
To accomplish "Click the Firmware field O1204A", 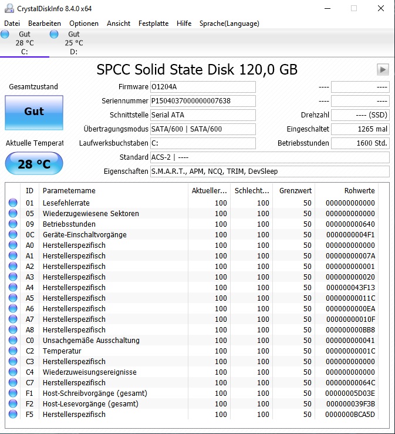I will pos(202,87).
